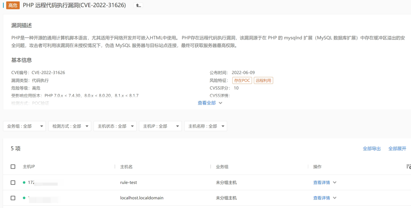
Task: Click green status dot of localhost.localdomain host
Action: click(24, 198)
